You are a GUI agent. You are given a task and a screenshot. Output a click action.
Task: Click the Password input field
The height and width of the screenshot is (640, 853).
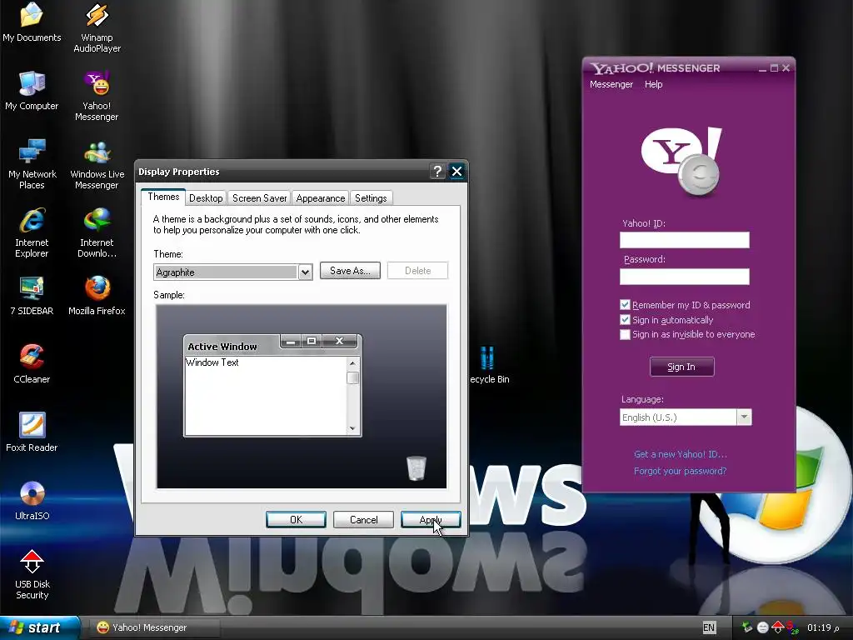tap(685, 277)
